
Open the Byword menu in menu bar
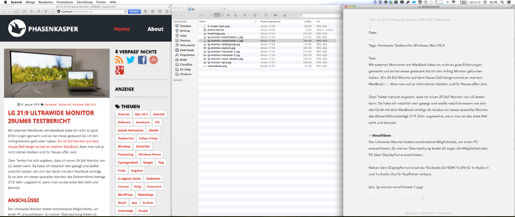click(x=16, y=2)
